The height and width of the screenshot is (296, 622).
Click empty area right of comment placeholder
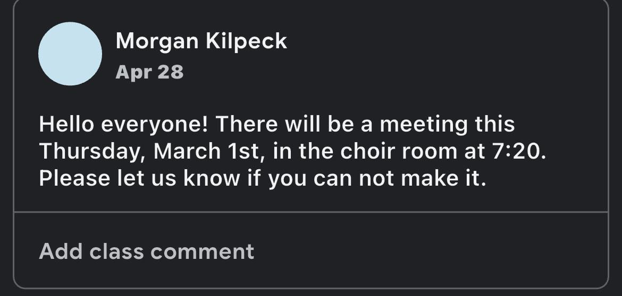(425, 251)
